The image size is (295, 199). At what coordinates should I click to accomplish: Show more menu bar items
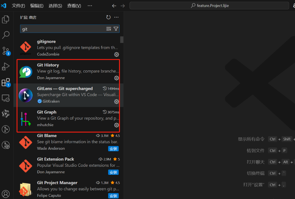point(90,6)
